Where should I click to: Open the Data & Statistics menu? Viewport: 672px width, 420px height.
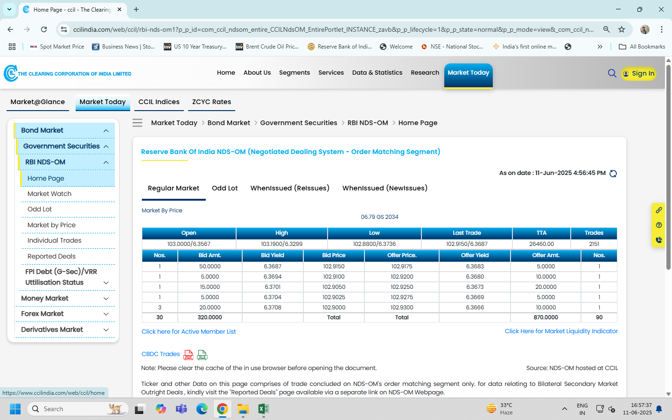pyautogui.click(x=377, y=73)
